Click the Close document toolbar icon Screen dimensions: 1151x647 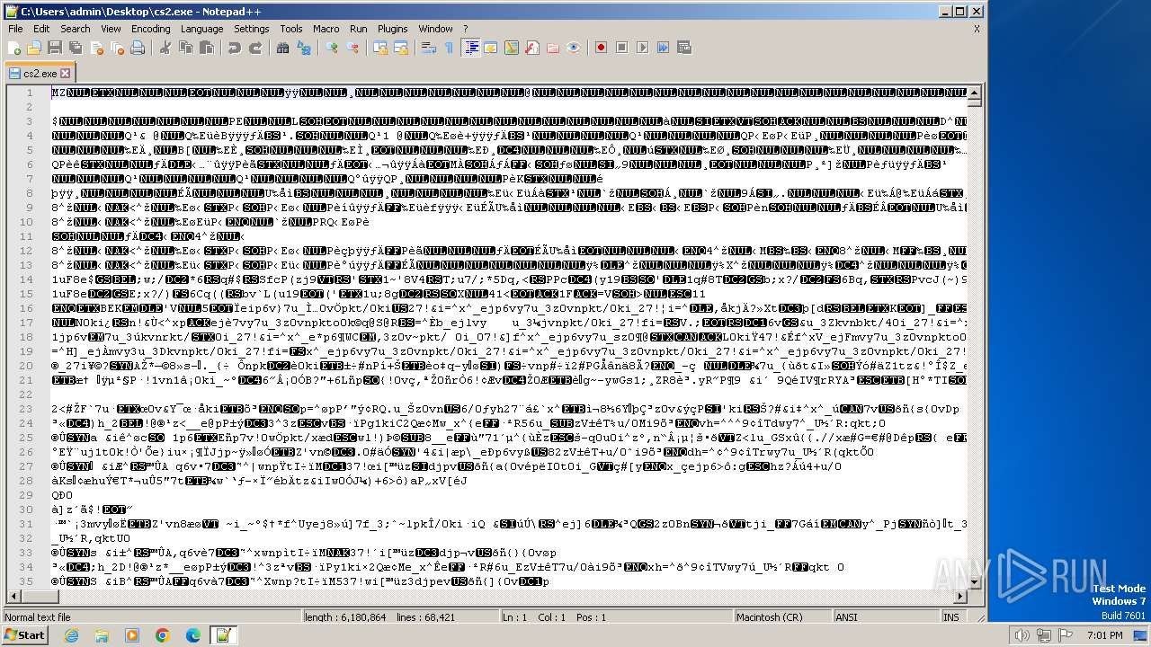click(x=96, y=48)
